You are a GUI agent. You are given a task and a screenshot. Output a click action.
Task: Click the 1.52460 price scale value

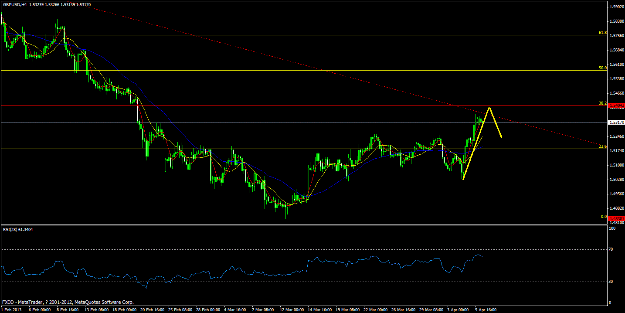point(617,136)
